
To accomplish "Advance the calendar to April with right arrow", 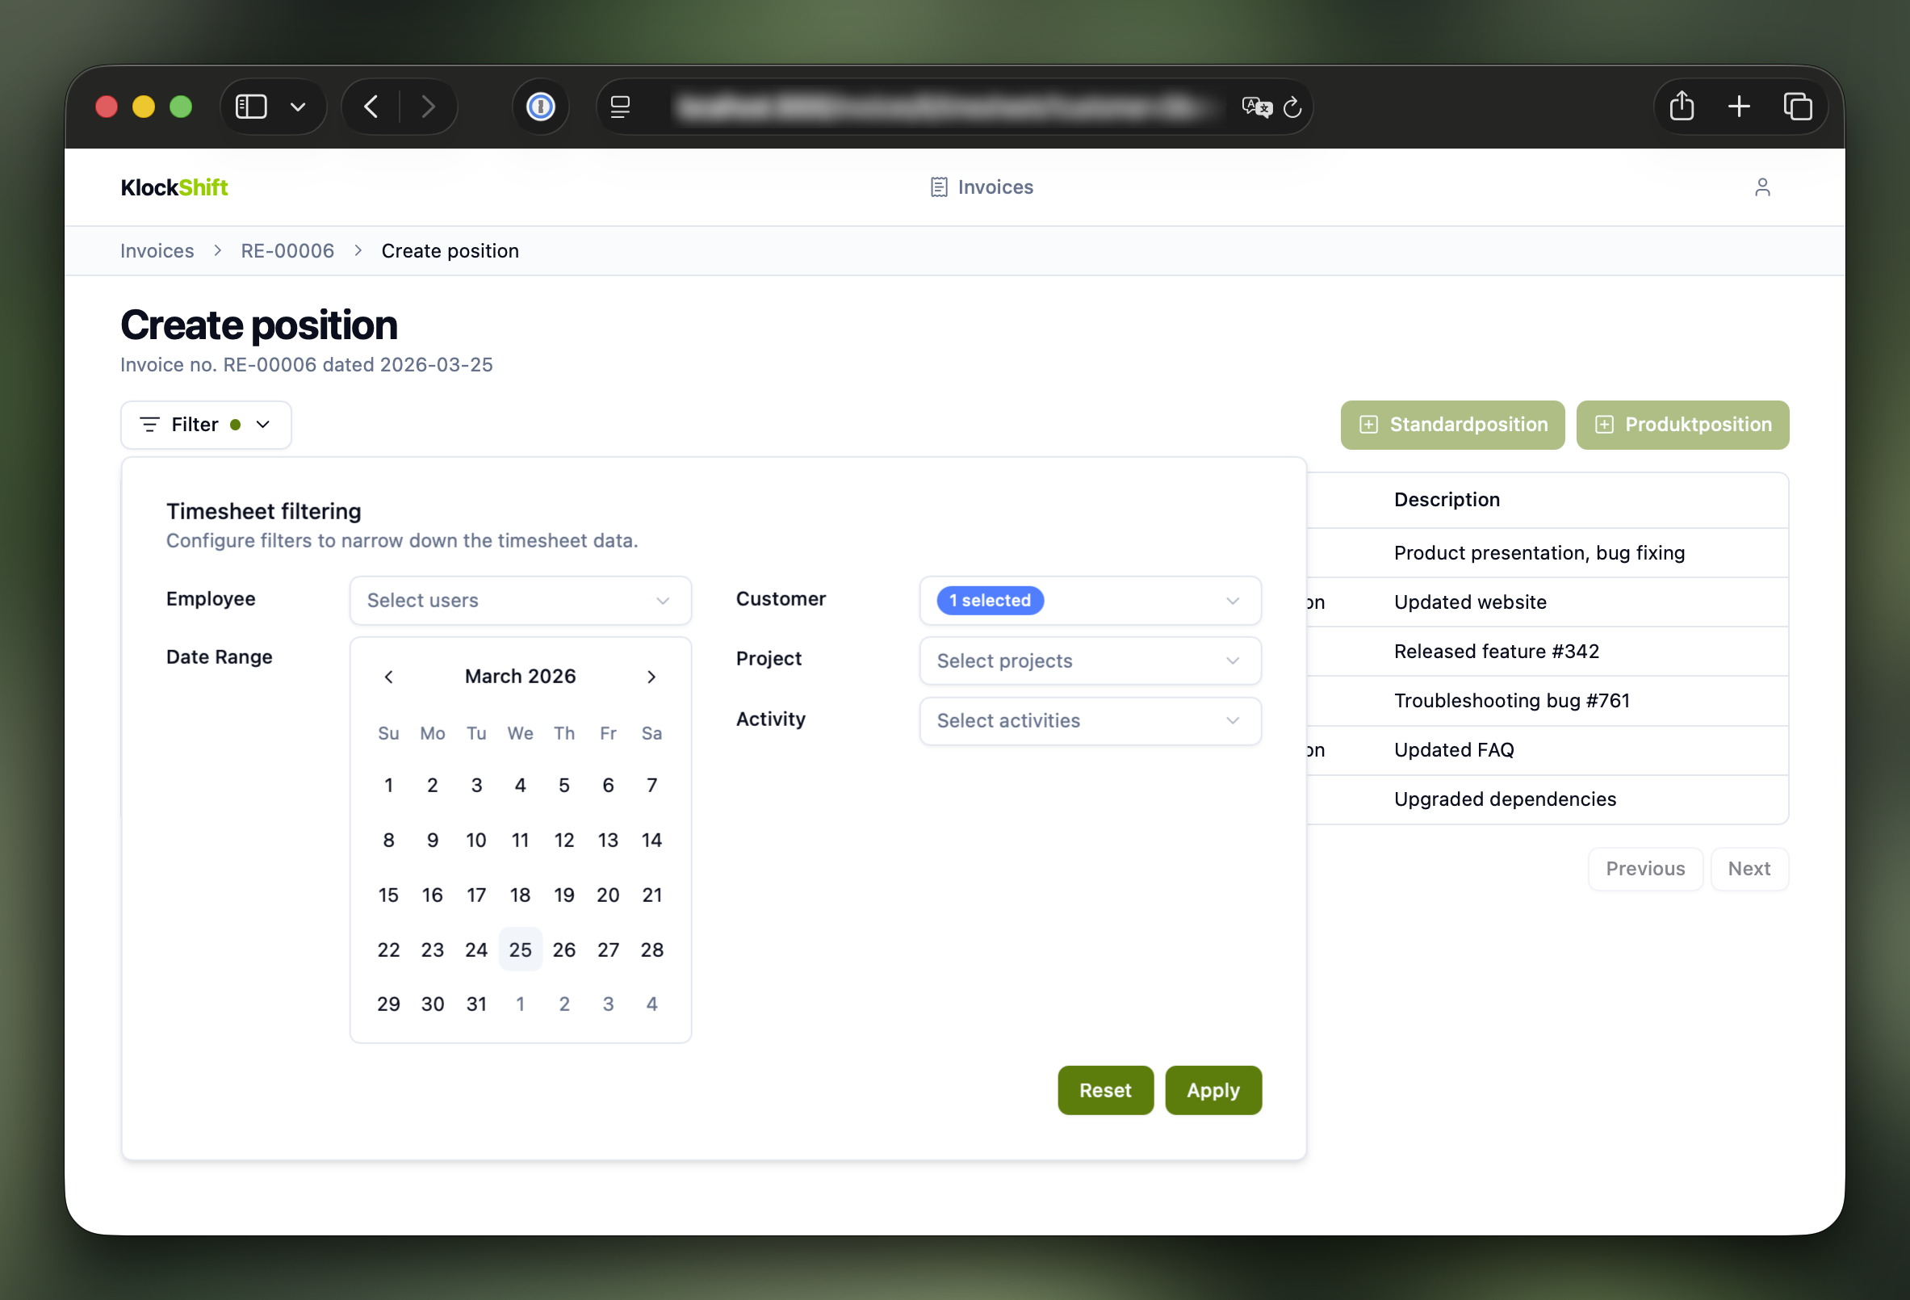I will coord(651,676).
